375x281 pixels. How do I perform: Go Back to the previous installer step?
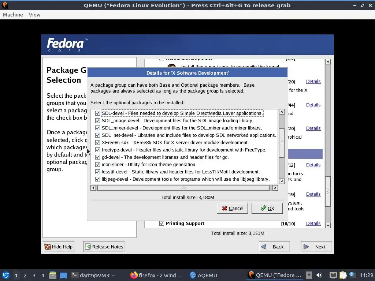tap(274, 247)
